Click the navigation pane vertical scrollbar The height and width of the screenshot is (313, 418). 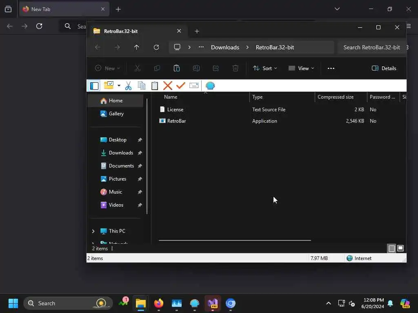click(x=147, y=156)
